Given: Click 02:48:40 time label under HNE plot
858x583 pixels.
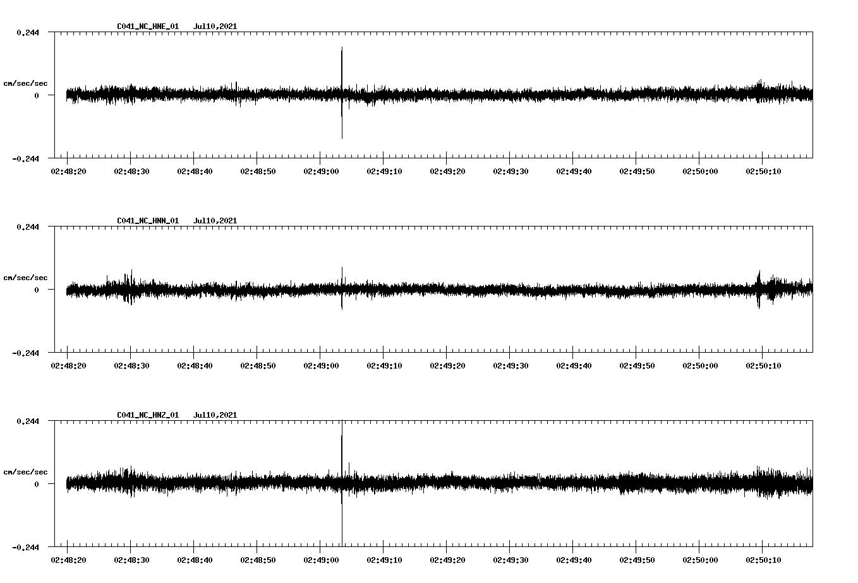Looking at the screenshot, I should click(x=195, y=171).
